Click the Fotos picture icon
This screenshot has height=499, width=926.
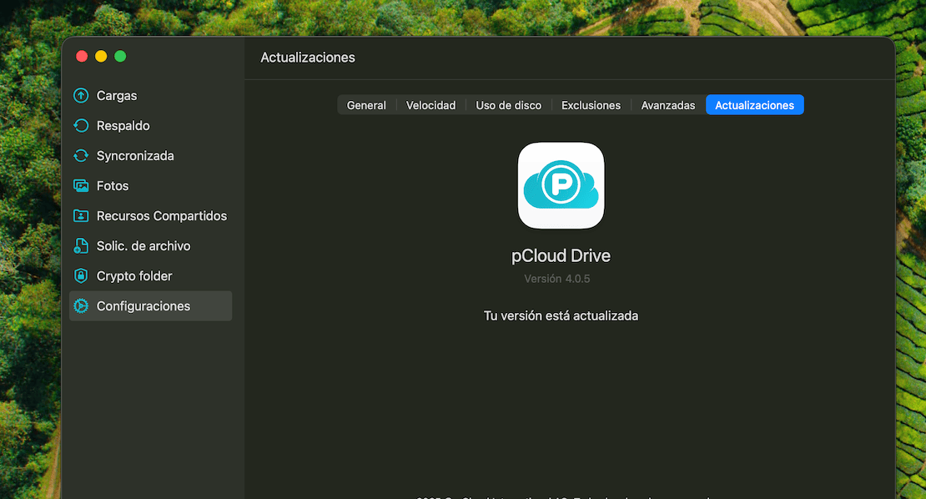(81, 186)
